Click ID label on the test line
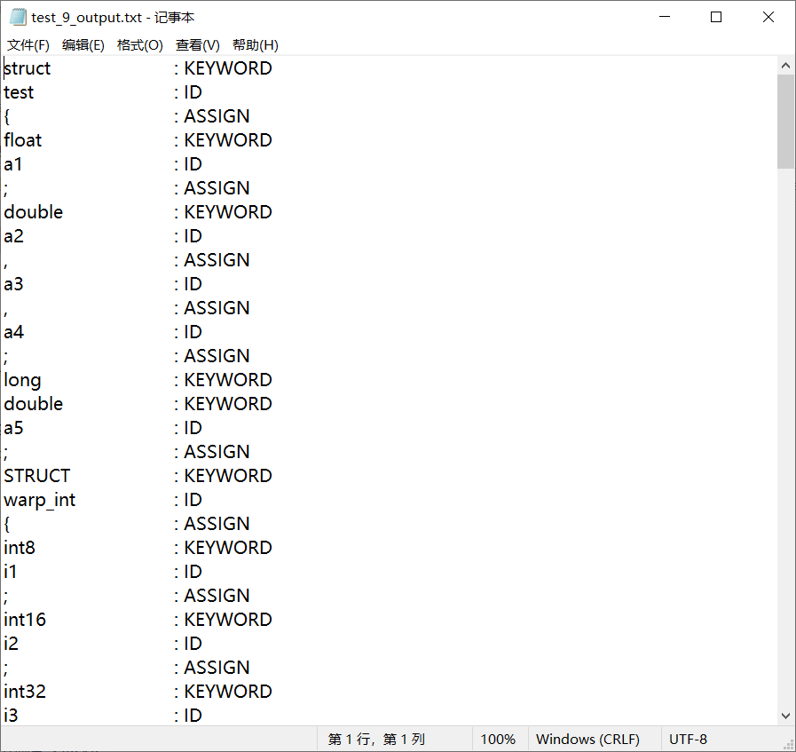Viewport: 796px width, 752px height. [x=193, y=92]
